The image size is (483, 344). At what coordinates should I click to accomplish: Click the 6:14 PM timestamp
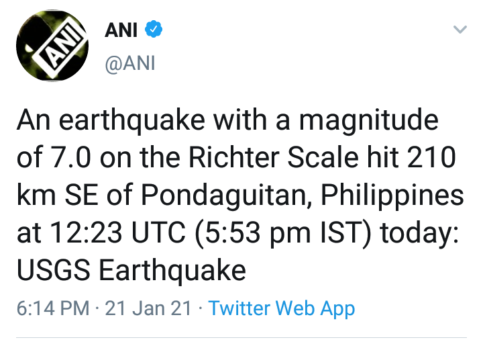52,308
